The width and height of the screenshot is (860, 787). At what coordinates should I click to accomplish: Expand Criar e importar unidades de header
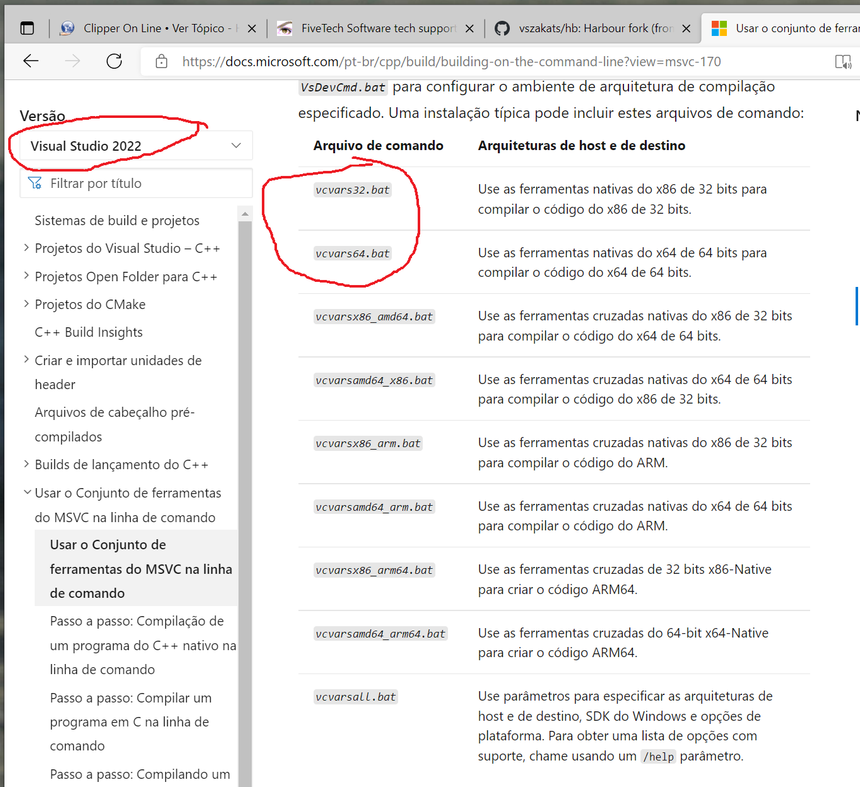[26, 359]
